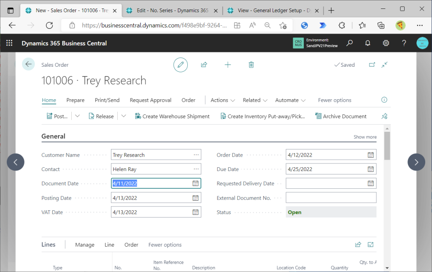
Task: Click the plus icon to create new order
Action: [228, 65]
